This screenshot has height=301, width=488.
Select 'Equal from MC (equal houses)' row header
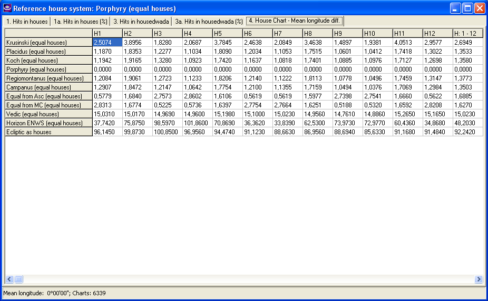tap(49, 105)
